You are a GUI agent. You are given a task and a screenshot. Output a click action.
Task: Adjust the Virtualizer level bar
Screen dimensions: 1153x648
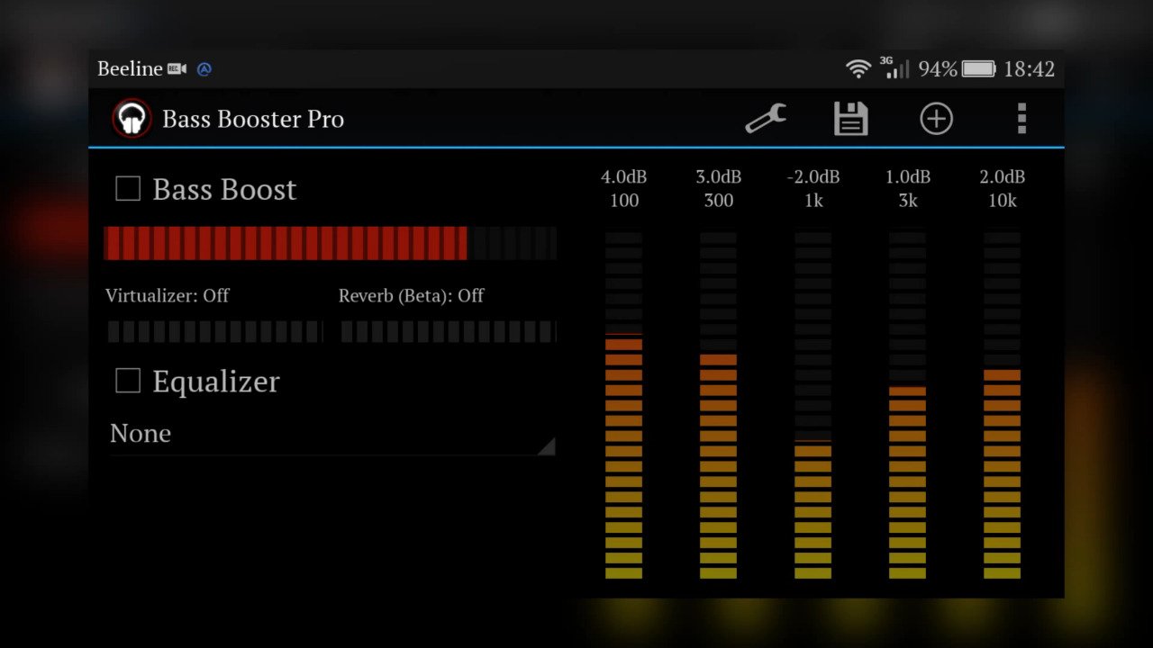pyautogui.click(x=214, y=331)
